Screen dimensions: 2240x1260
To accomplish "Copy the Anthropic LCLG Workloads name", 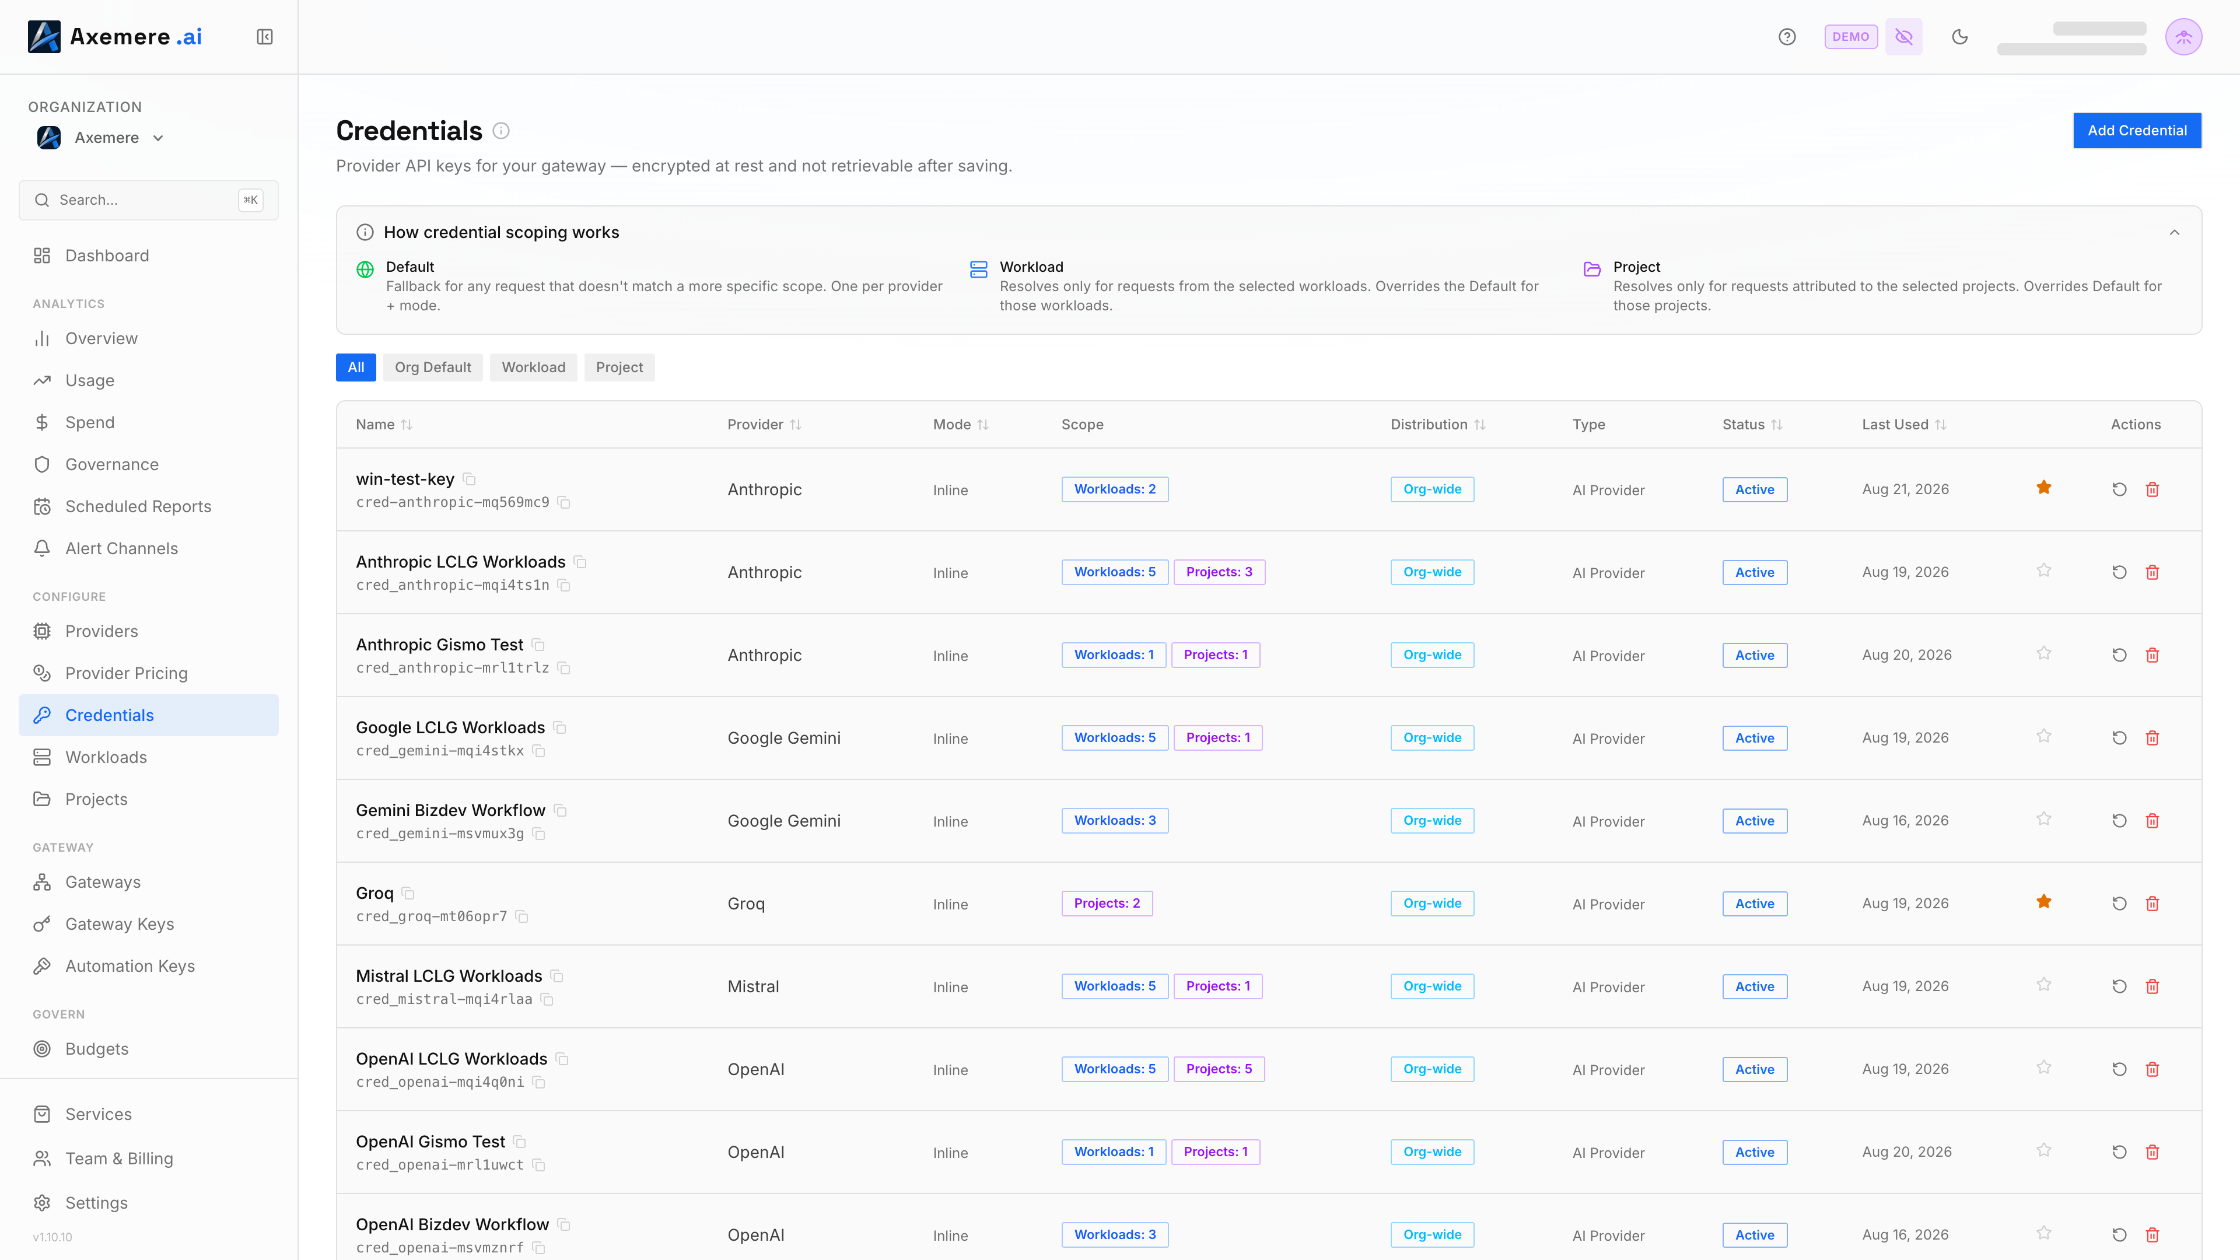I will 581,562.
